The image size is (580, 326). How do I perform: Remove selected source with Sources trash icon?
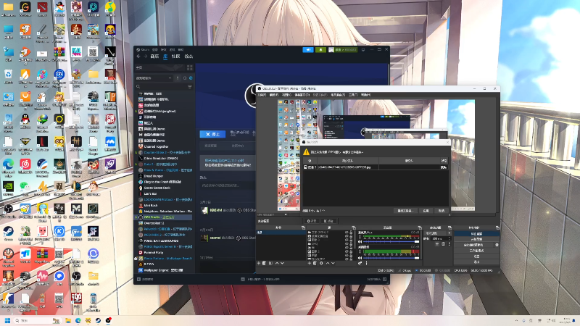click(x=315, y=263)
